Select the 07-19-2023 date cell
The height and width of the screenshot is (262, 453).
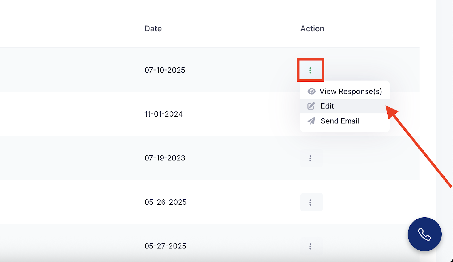[x=165, y=158]
